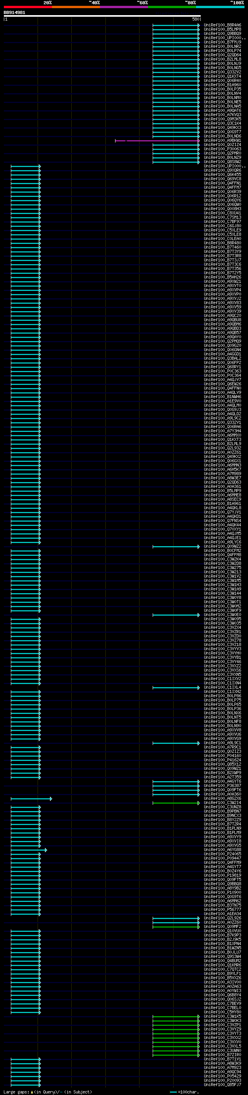Click the UniRef100_P36387 hit label
Image resolution: width=248 pixels, height=1095 pixels.
[222, 786]
